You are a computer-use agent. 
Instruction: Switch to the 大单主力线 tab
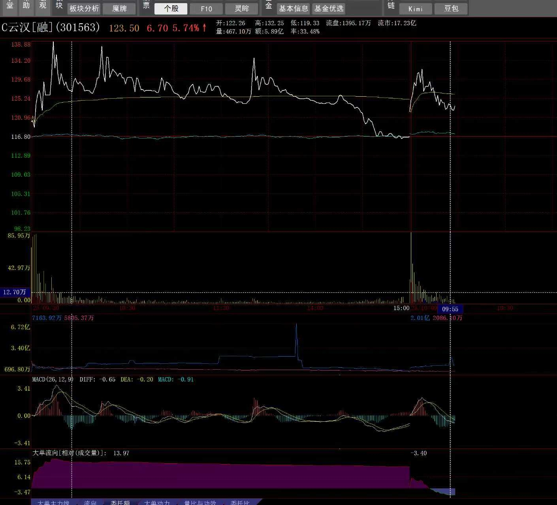click(53, 502)
